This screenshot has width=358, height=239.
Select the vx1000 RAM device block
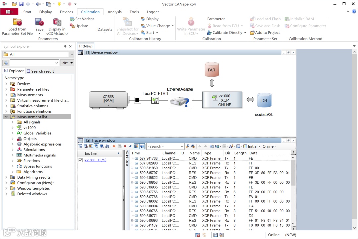coord(108,100)
